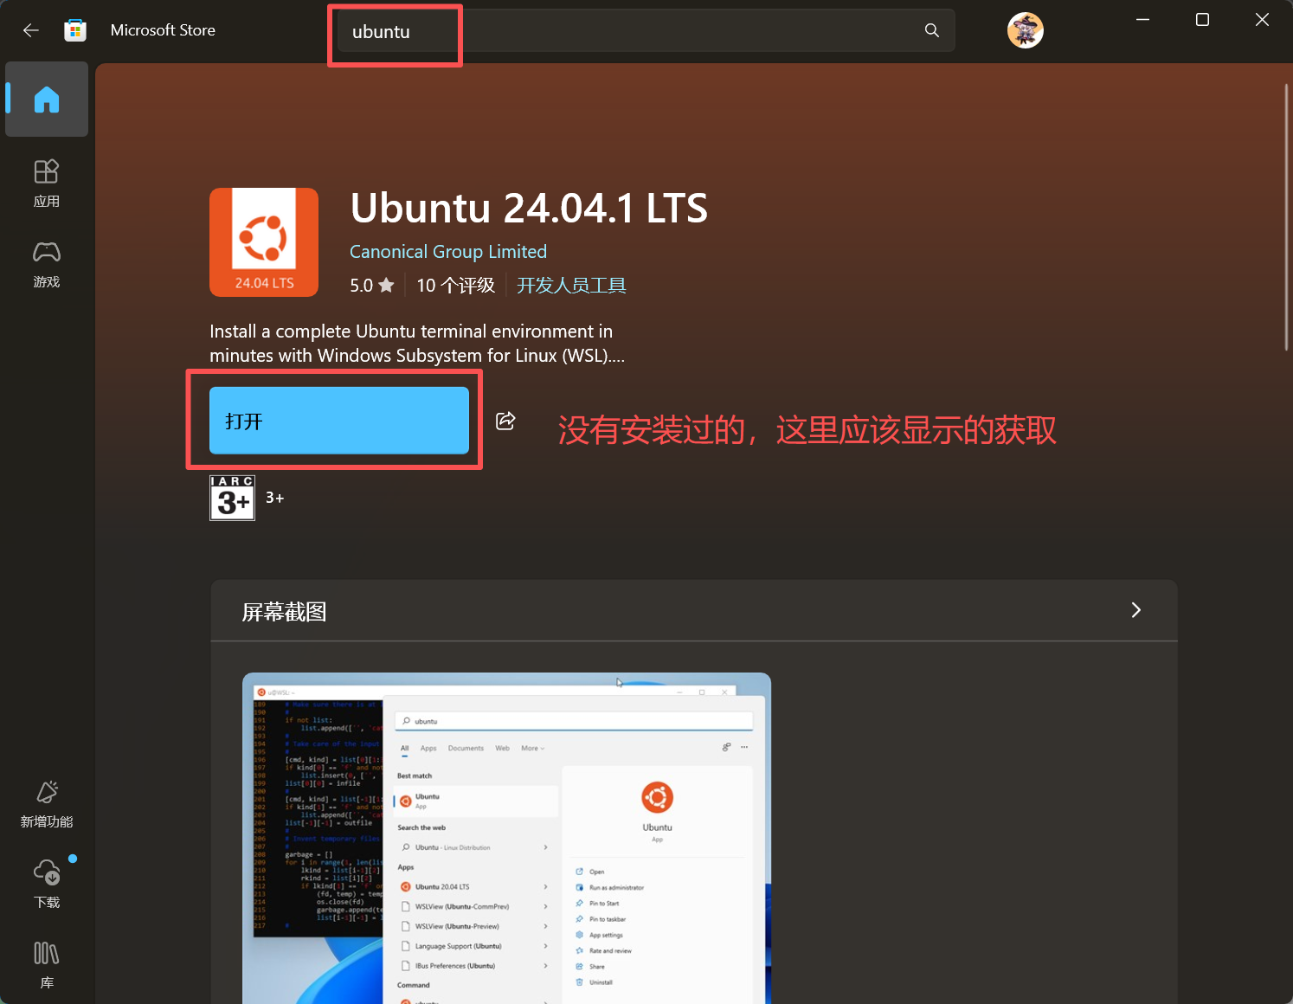
Task: Click the back arrow in title bar
Action: (31, 30)
